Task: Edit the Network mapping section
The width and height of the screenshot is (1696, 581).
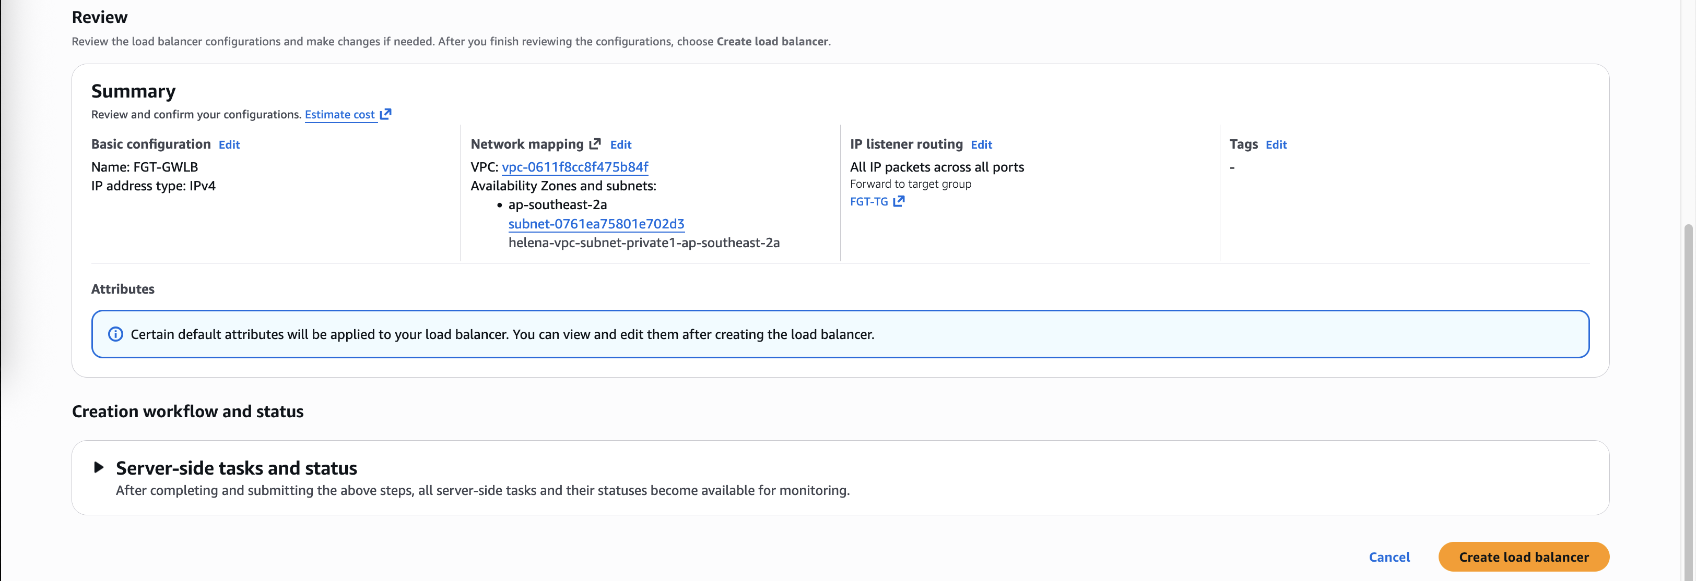Action: point(620,144)
